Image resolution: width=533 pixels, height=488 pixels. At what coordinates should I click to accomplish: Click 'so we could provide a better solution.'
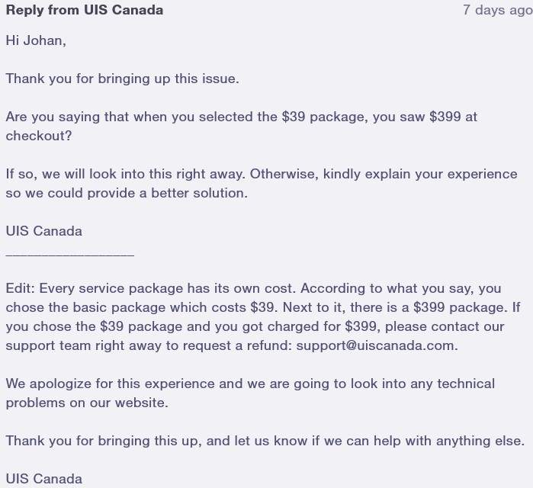[x=127, y=193]
